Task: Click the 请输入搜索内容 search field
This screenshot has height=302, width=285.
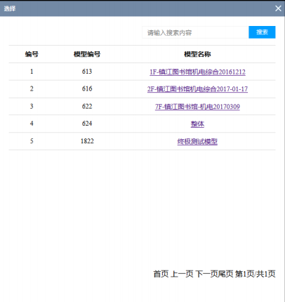Action: tap(195, 32)
